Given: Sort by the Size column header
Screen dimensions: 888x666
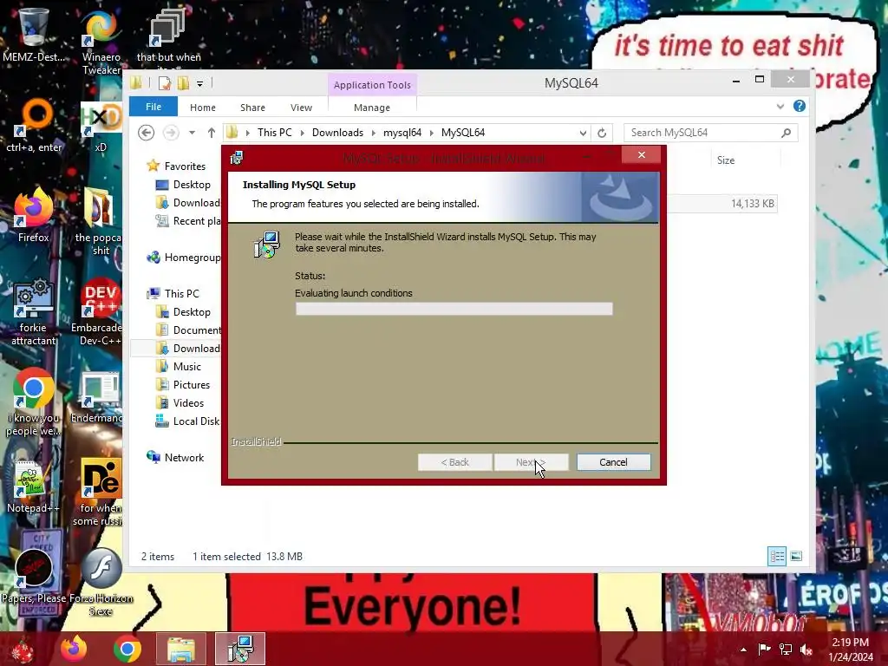Looking at the screenshot, I should [x=726, y=160].
